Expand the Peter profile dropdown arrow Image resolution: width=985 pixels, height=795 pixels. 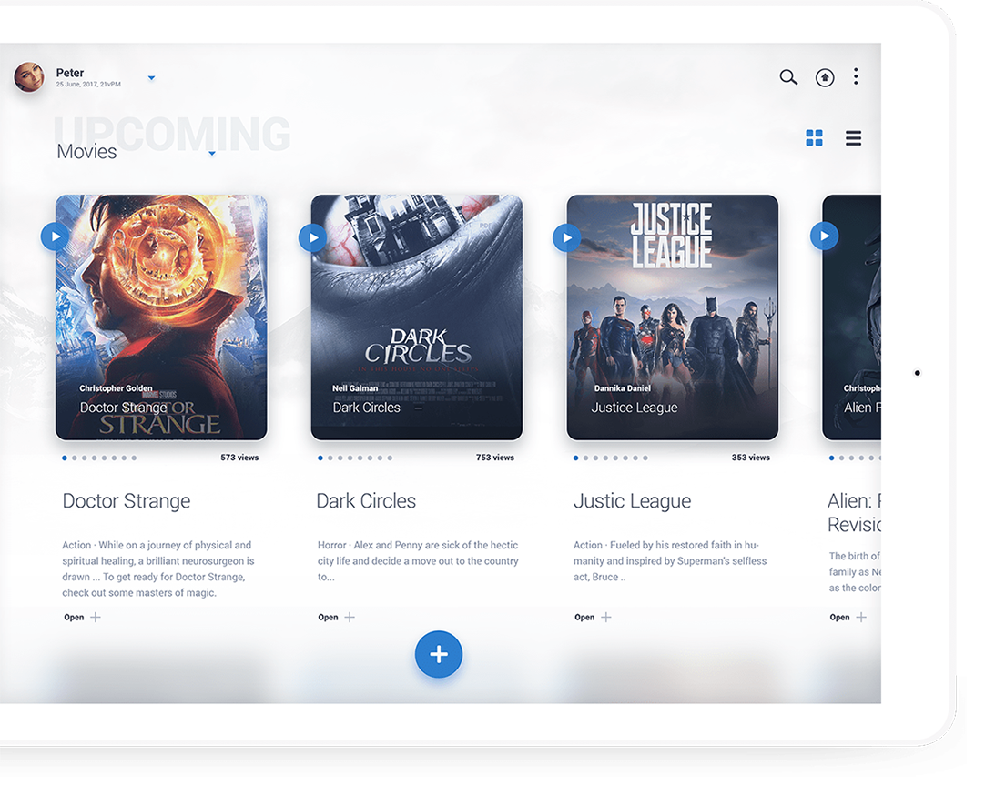point(151,78)
